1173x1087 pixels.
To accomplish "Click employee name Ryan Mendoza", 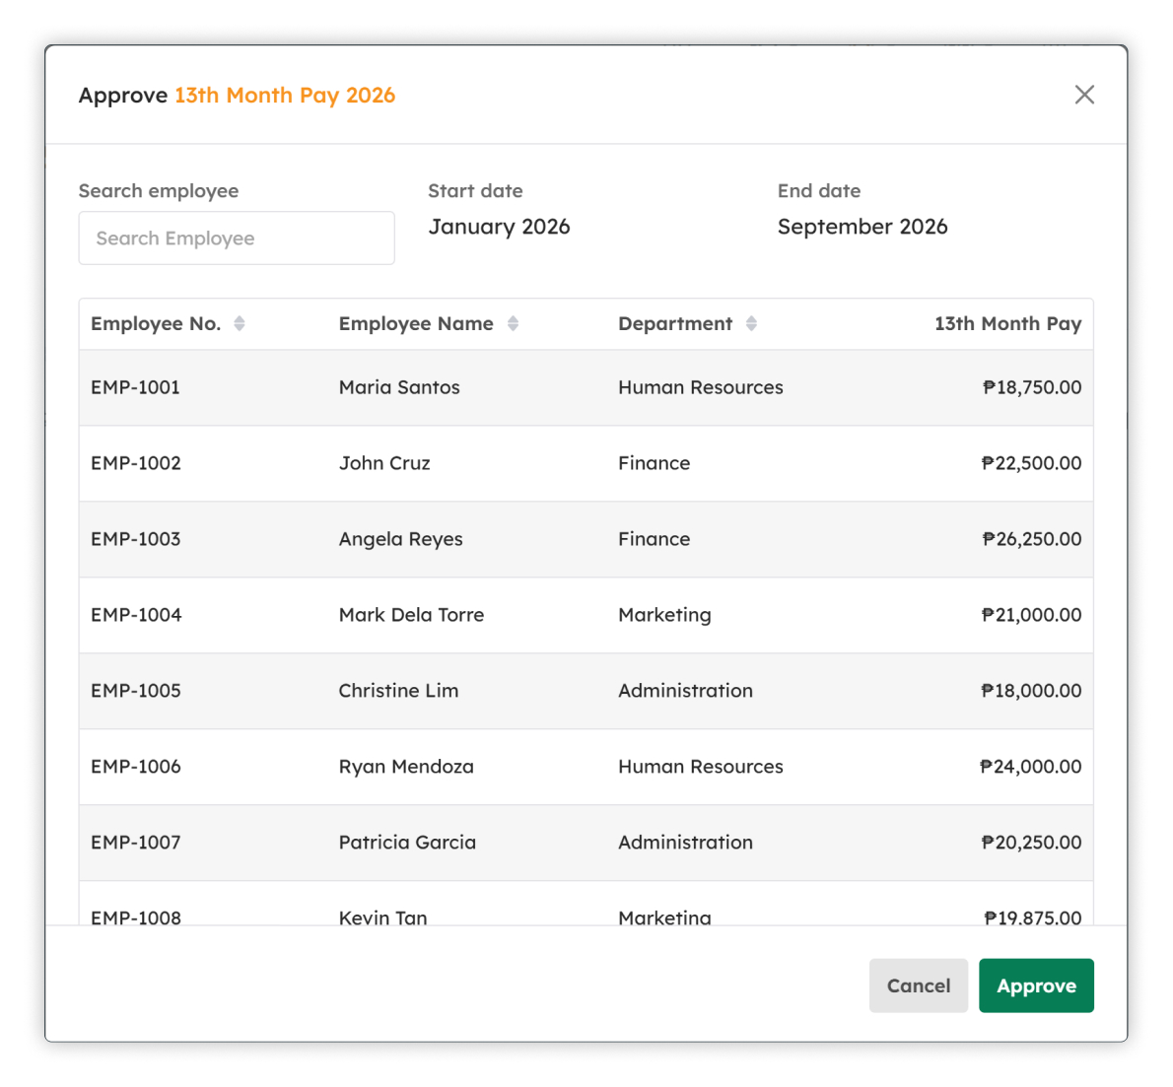I will (406, 767).
